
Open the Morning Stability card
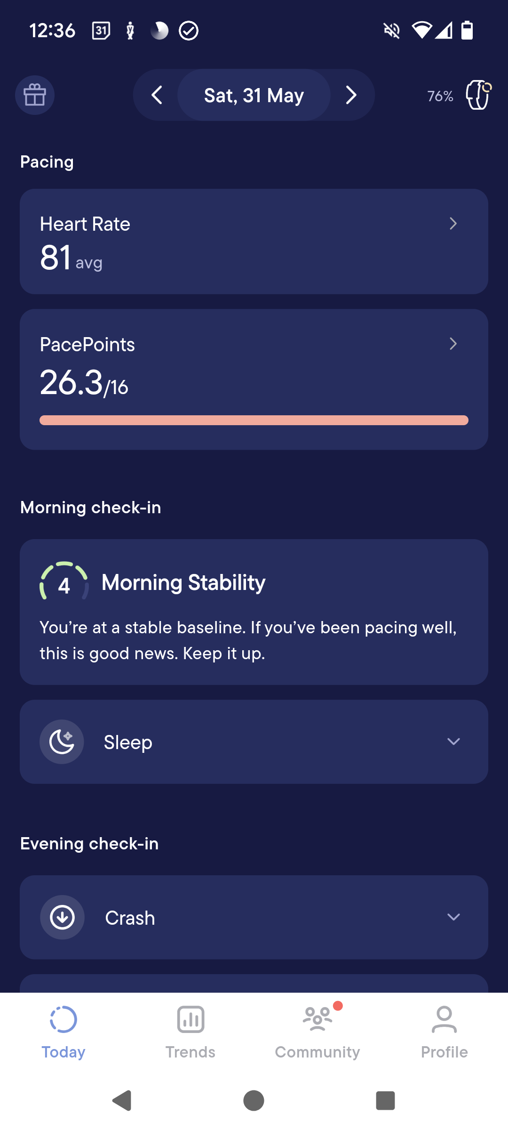254,612
